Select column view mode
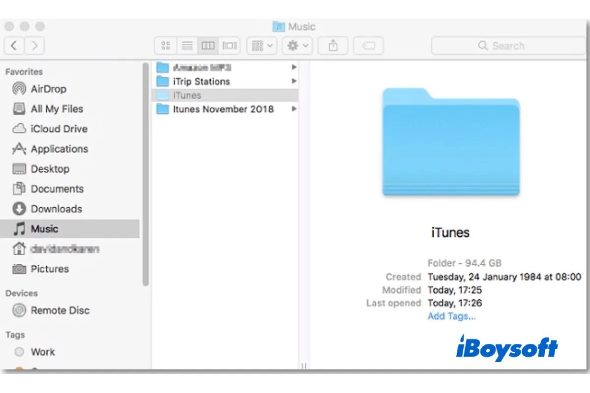590x393 pixels. click(x=208, y=45)
